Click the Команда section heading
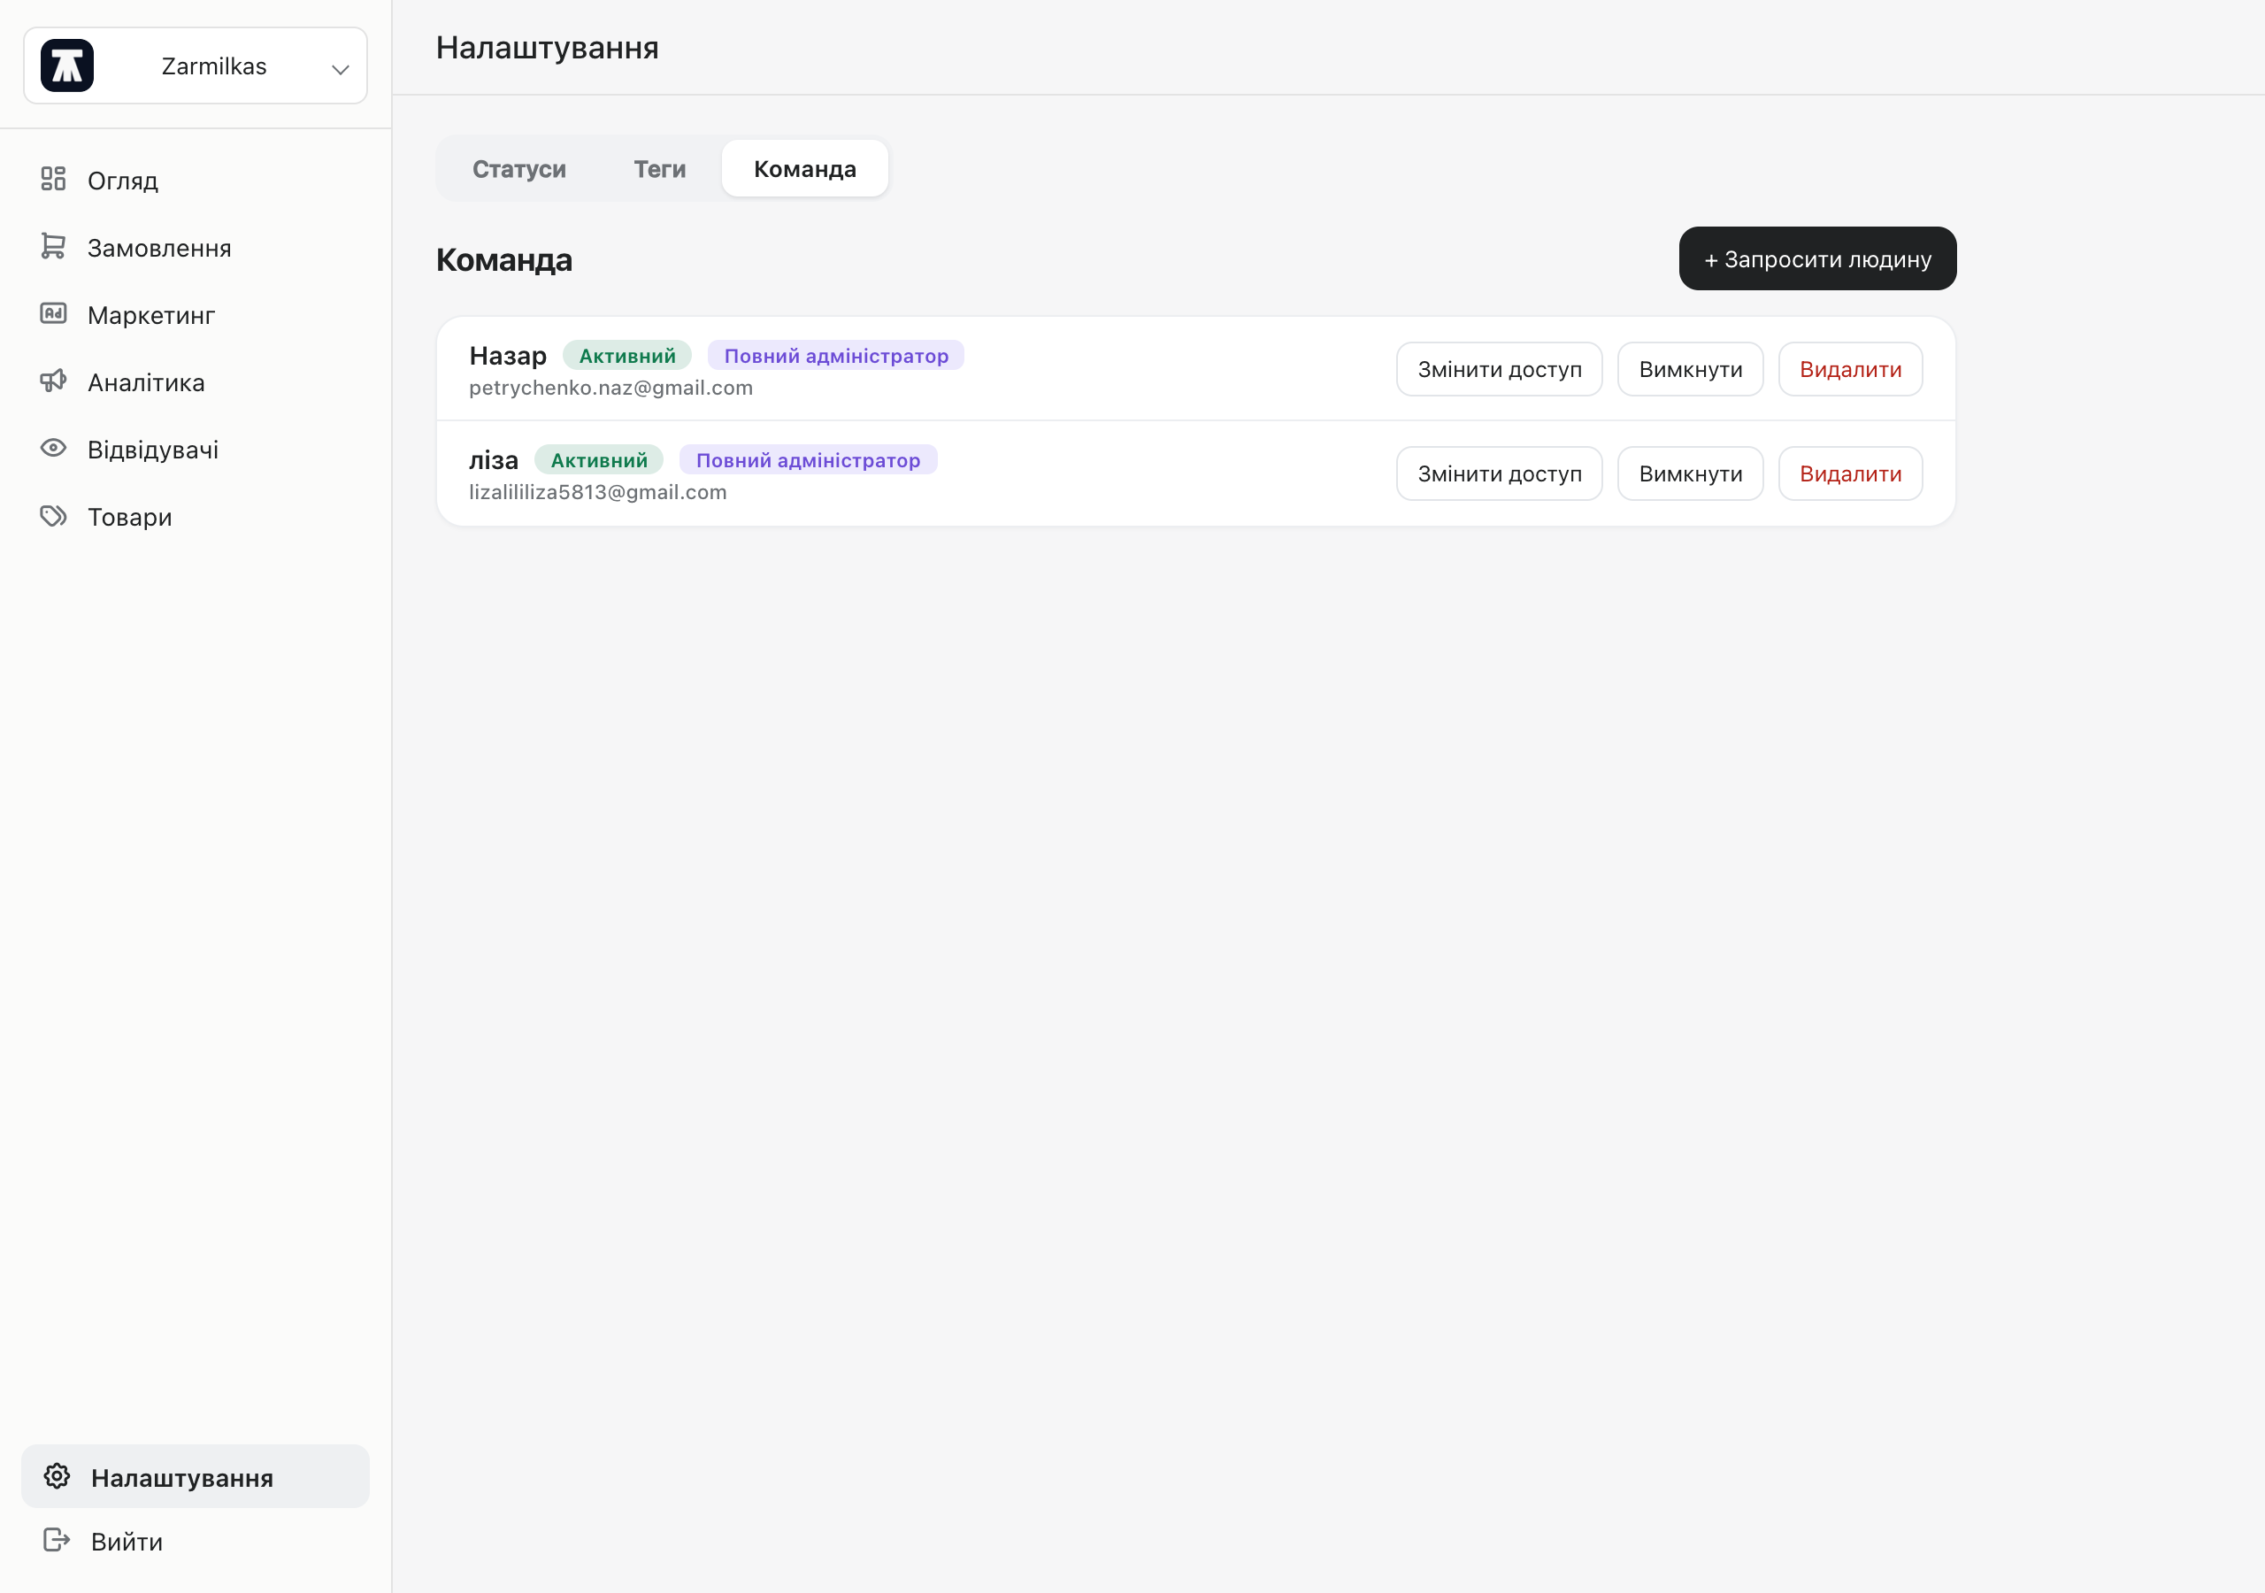 click(x=504, y=259)
